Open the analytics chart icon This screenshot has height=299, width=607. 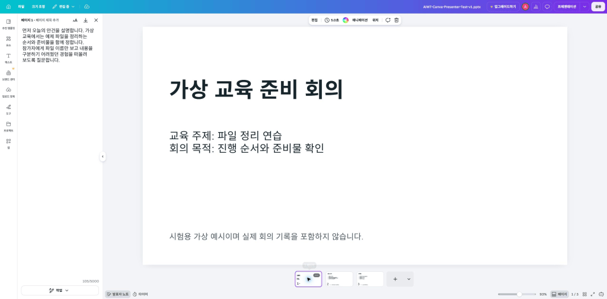(x=536, y=7)
